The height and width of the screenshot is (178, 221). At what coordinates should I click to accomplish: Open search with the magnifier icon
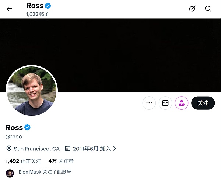pos(208,9)
